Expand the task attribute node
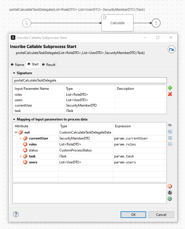The width and height of the screenshot is (185, 229). pos(20,156)
